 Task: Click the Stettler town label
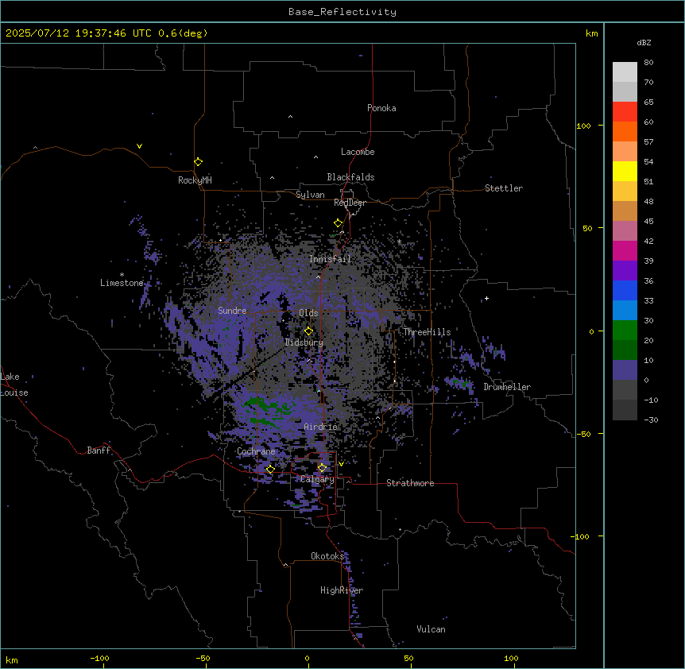click(504, 188)
